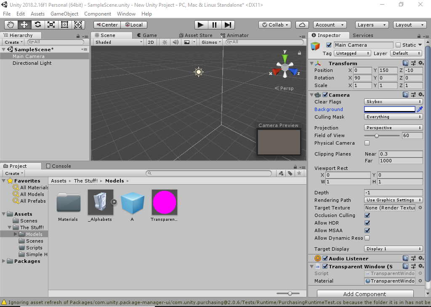
Task: Select the Scale tool
Action: point(51,25)
